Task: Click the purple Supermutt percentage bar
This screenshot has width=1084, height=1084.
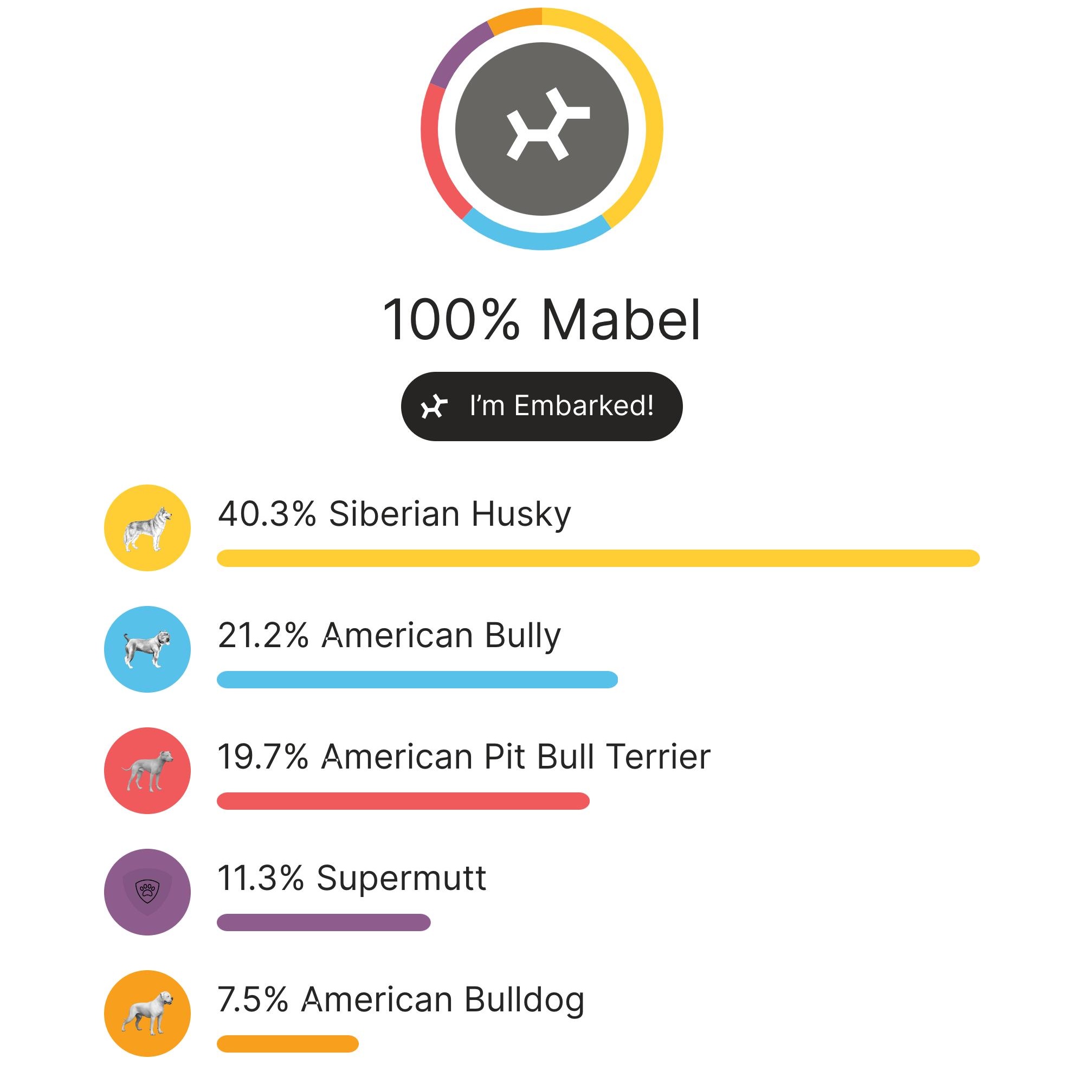Action: (323, 922)
